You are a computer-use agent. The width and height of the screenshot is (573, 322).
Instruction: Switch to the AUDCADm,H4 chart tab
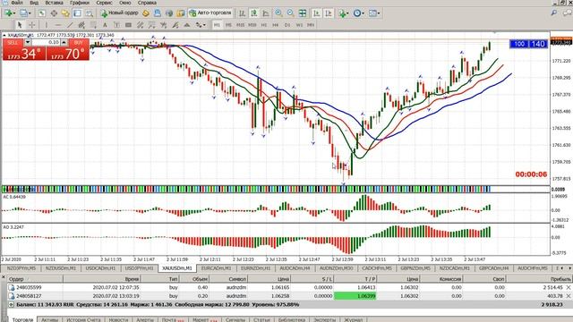(x=295, y=268)
